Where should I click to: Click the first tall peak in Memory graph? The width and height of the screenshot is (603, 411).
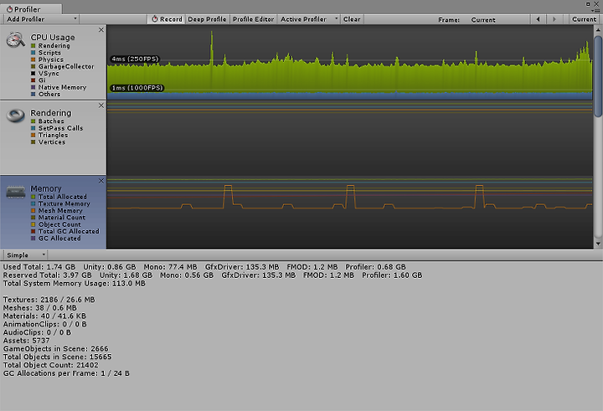[228, 195]
